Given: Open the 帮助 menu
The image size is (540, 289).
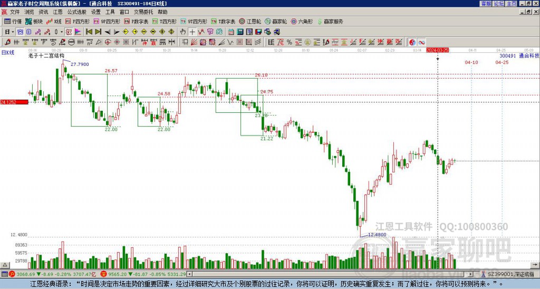Looking at the screenshot, I should 162,12.
